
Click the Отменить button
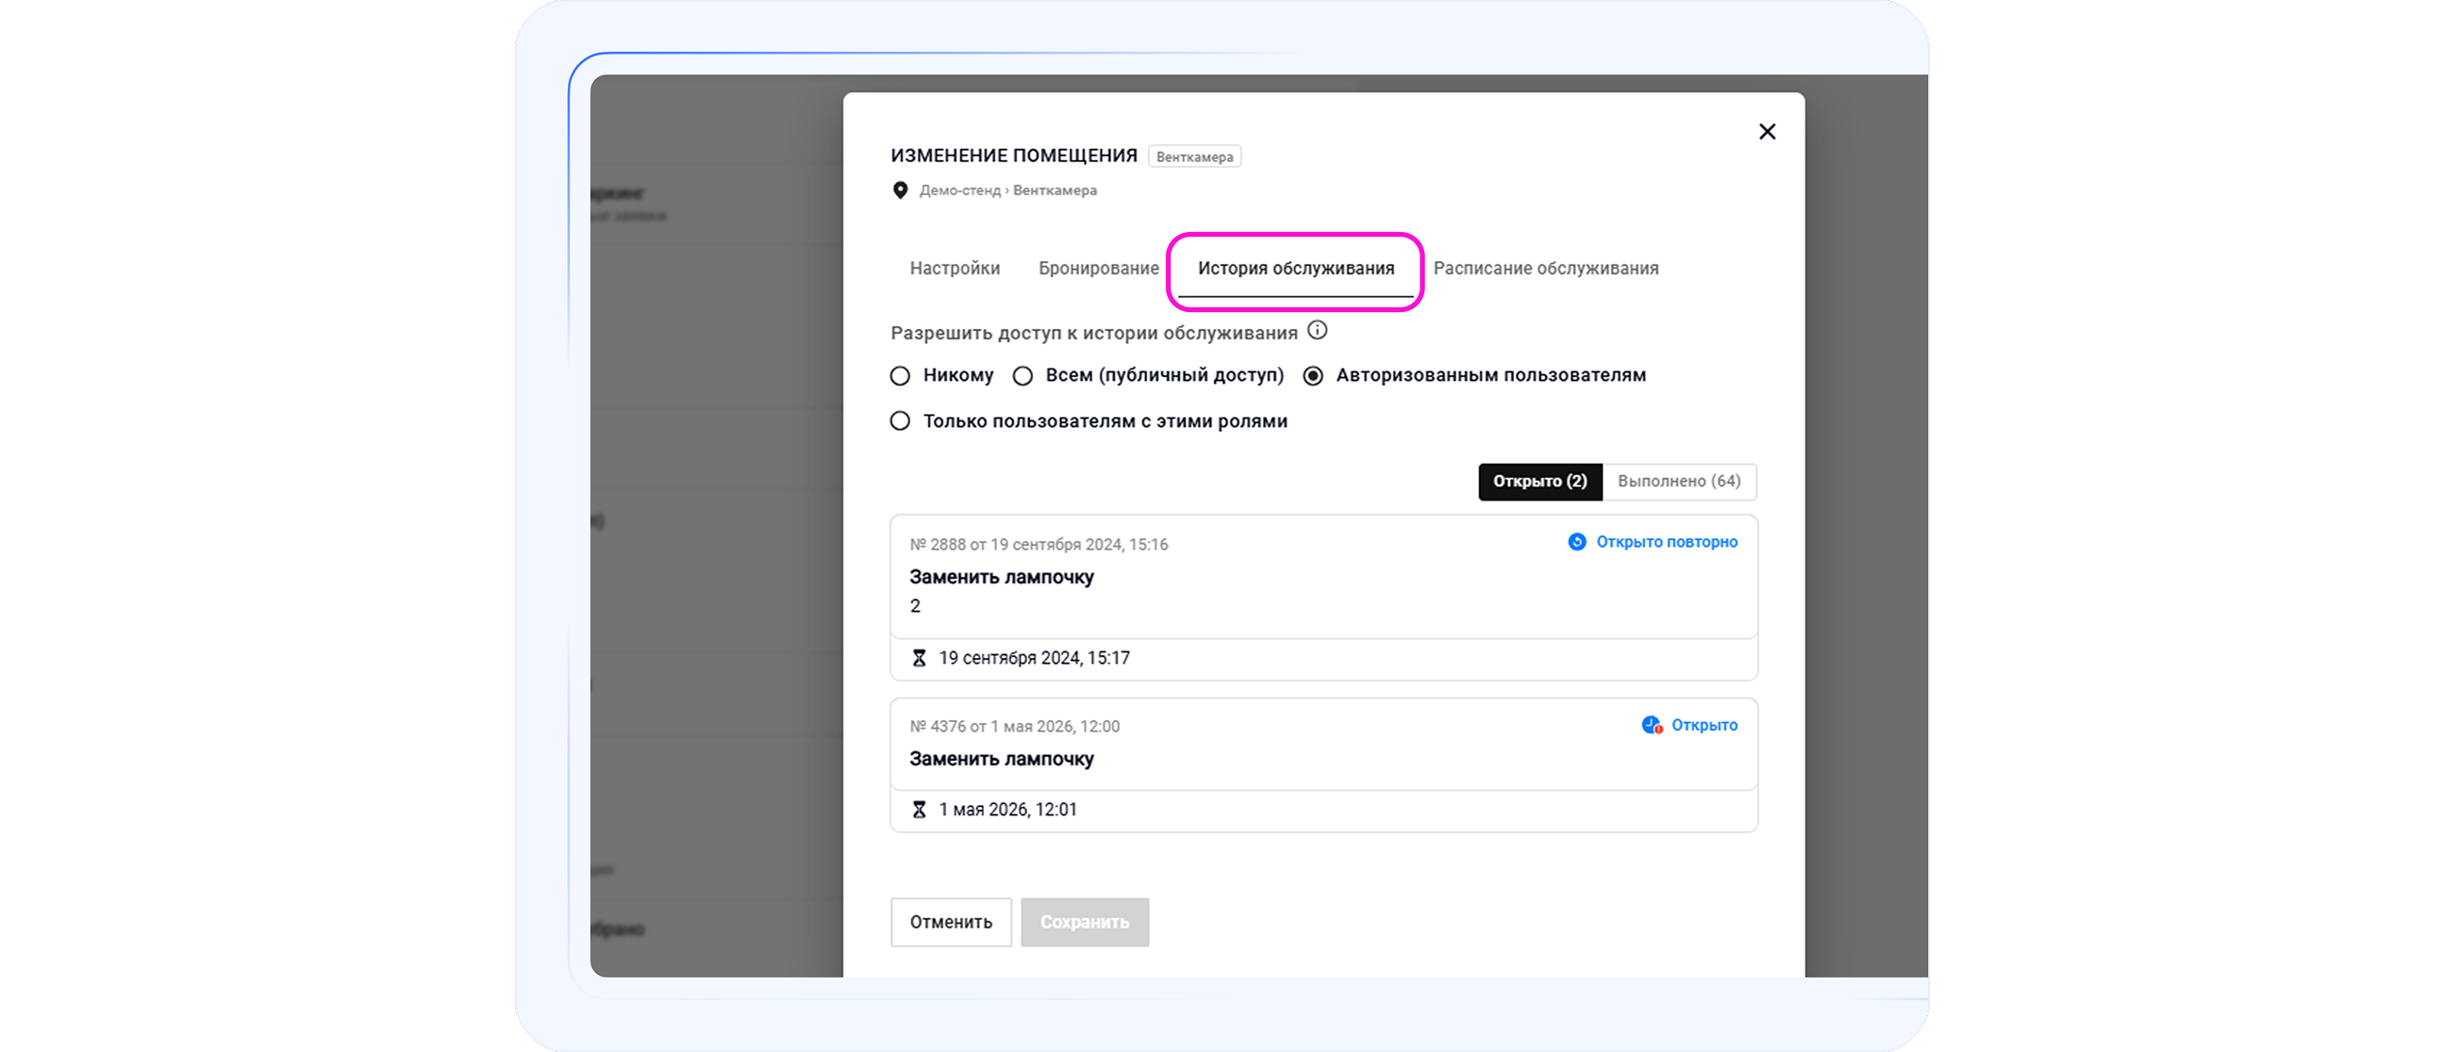(x=951, y=922)
